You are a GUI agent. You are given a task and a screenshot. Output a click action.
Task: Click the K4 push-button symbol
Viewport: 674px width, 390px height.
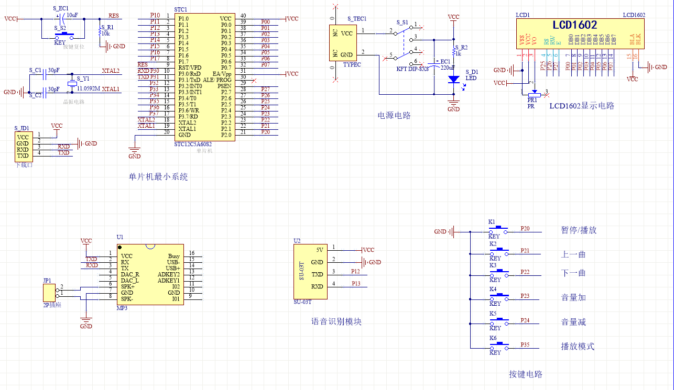point(499,297)
